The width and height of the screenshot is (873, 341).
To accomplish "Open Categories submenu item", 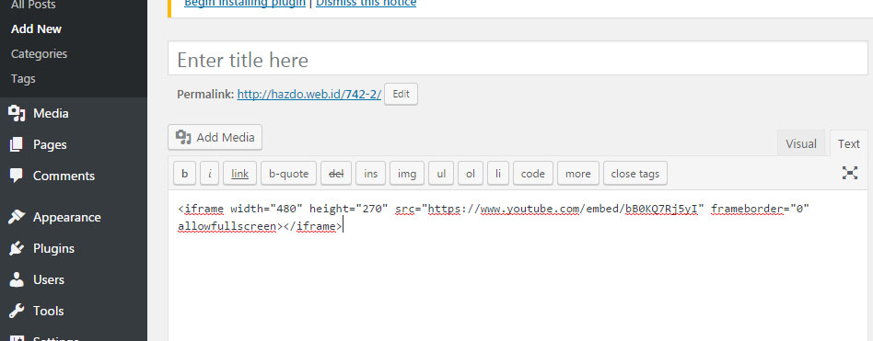I will click(x=39, y=54).
